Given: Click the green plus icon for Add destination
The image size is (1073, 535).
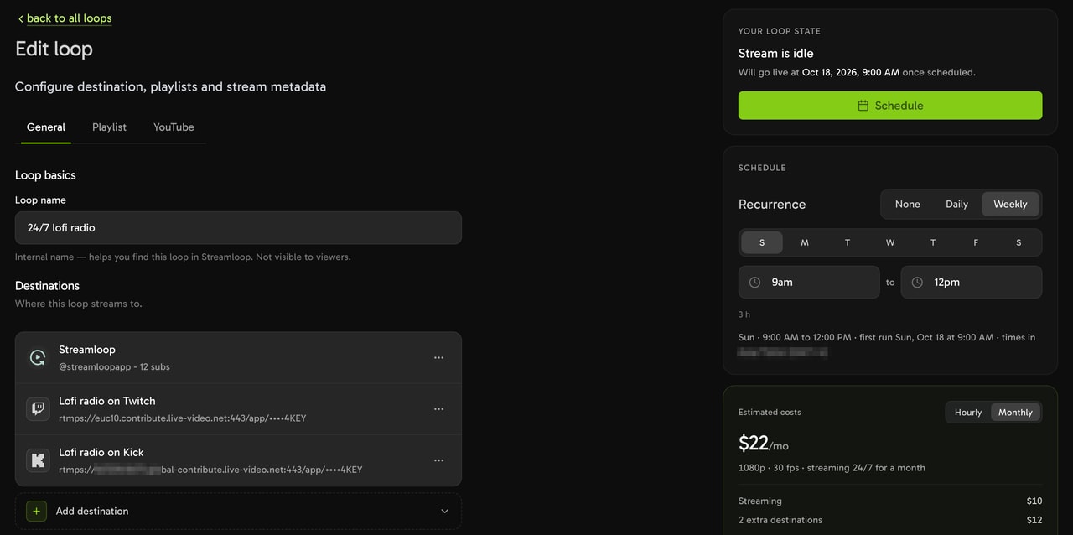Looking at the screenshot, I should (x=36, y=511).
